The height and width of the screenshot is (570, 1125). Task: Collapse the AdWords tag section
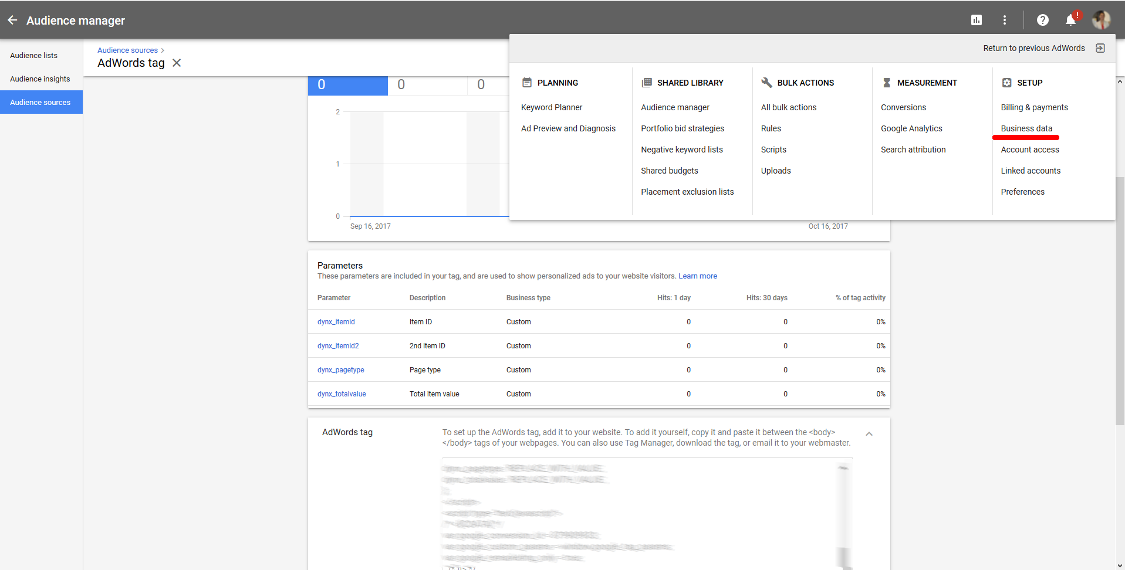(869, 434)
